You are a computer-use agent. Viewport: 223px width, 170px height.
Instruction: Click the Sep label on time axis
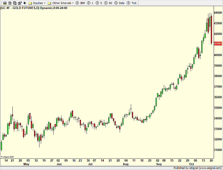[159, 164]
